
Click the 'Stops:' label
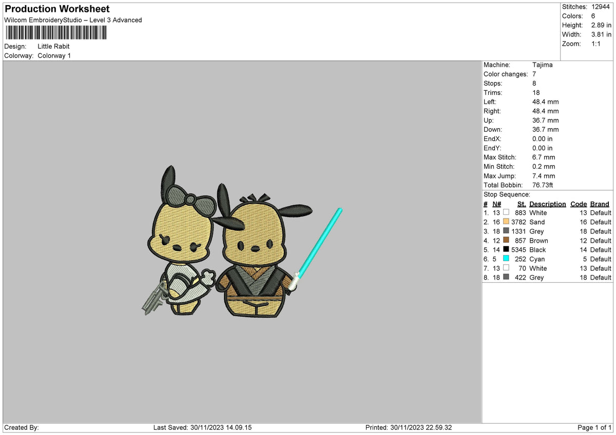[x=493, y=83]
